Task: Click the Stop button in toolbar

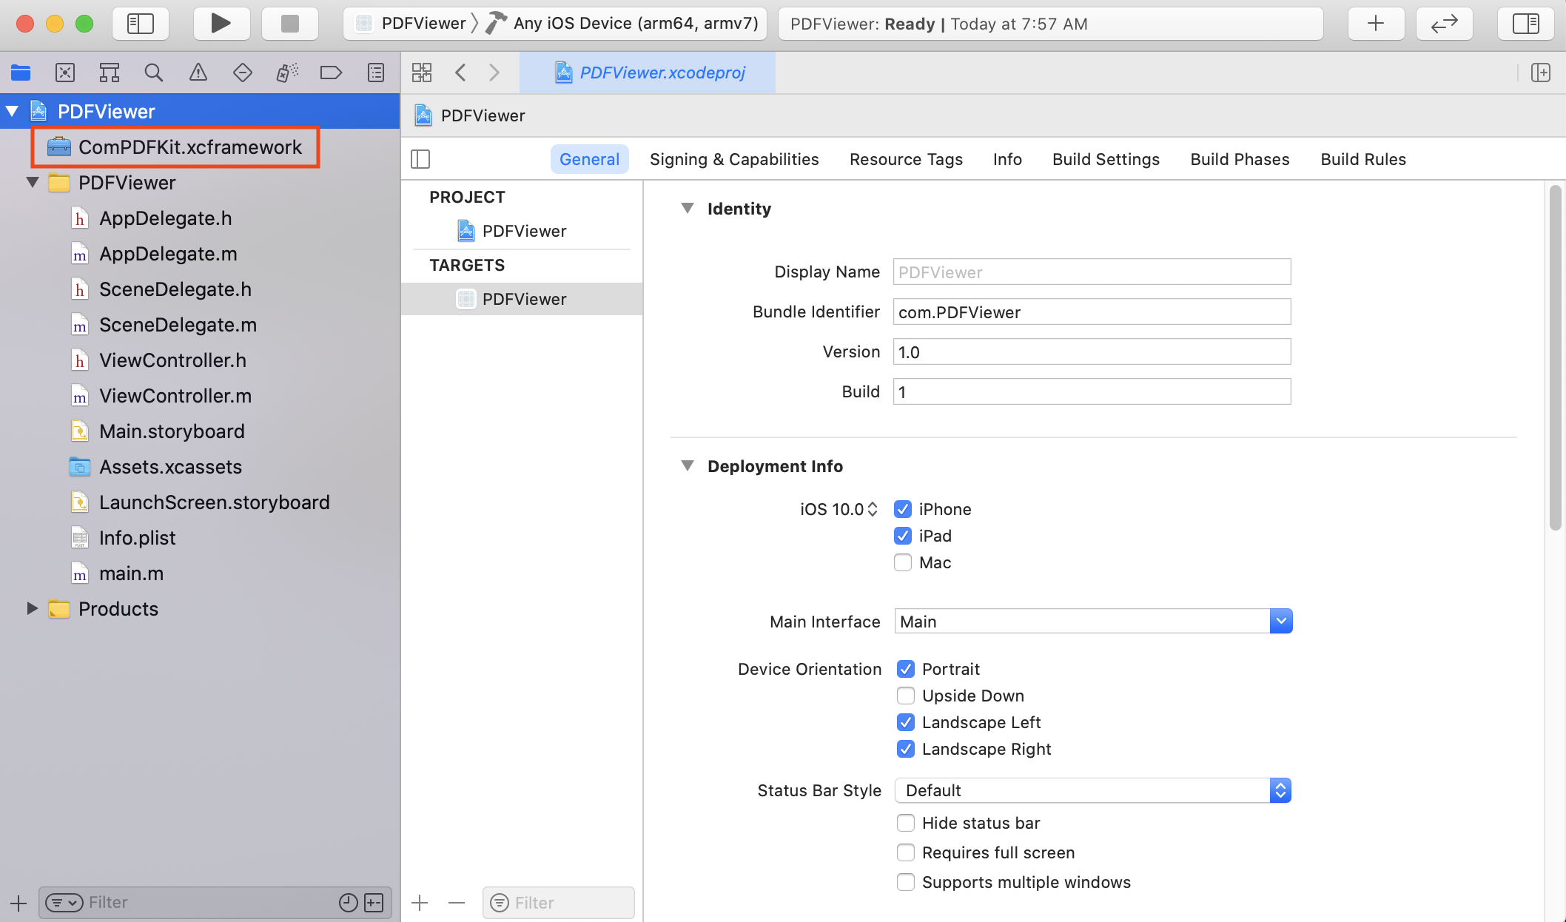Action: (x=289, y=24)
